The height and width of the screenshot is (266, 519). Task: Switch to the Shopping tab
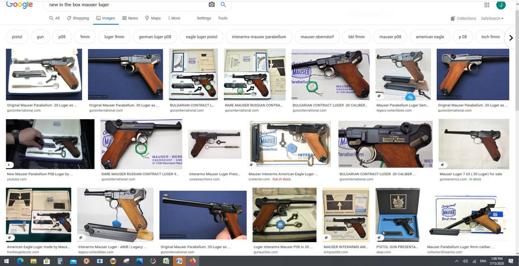tap(78, 18)
